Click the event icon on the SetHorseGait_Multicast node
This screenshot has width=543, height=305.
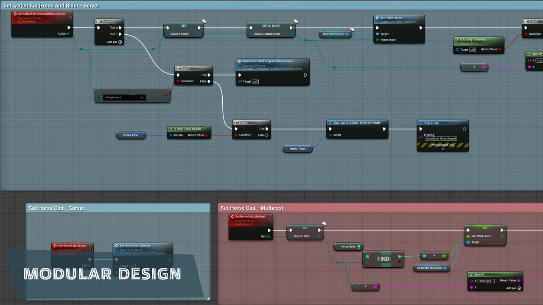coord(232,216)
